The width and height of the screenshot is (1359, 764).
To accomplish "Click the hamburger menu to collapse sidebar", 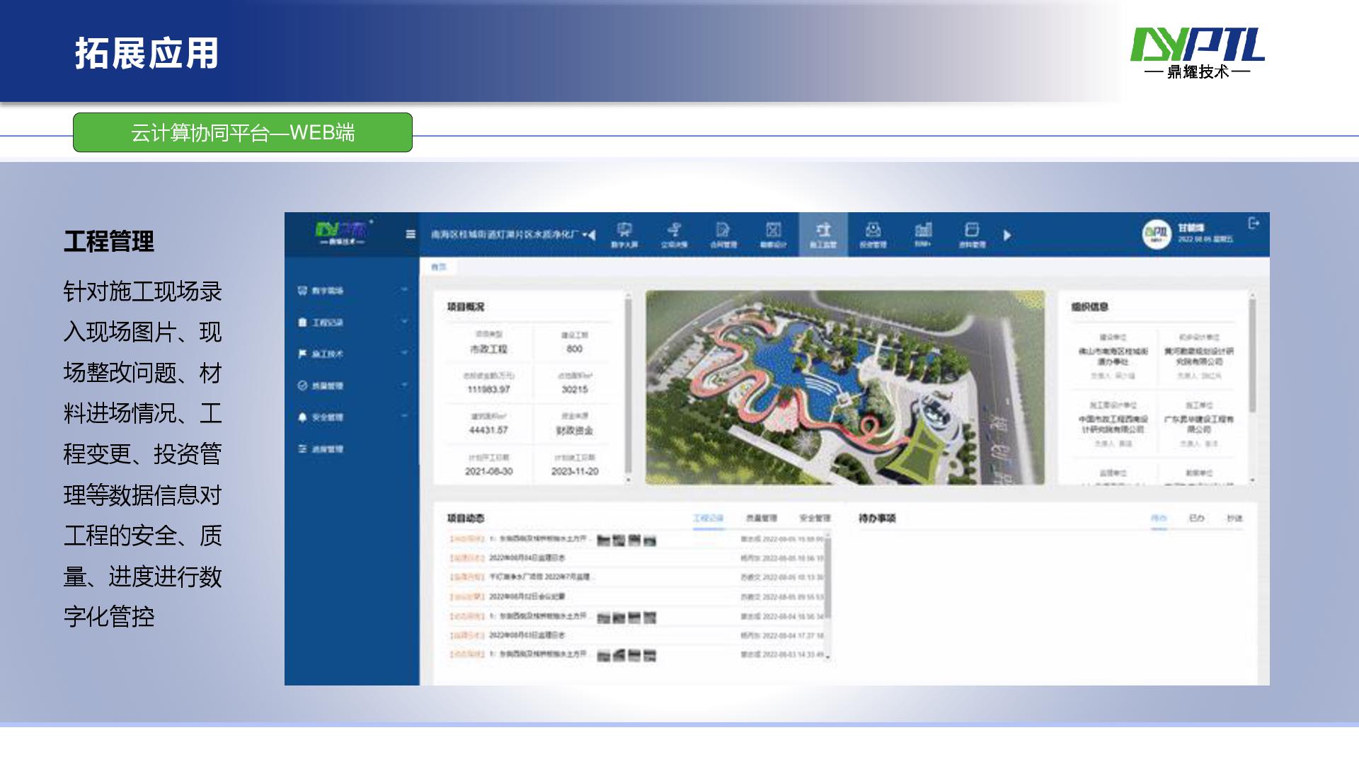I will click(x=409, y=233).
